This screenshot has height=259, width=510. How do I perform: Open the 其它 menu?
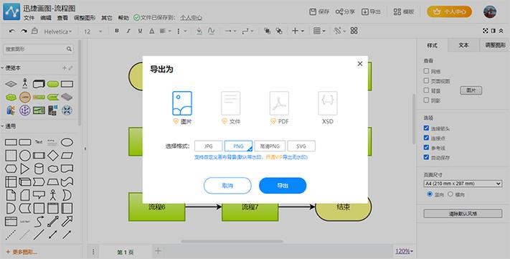click(x=107, y=17)
